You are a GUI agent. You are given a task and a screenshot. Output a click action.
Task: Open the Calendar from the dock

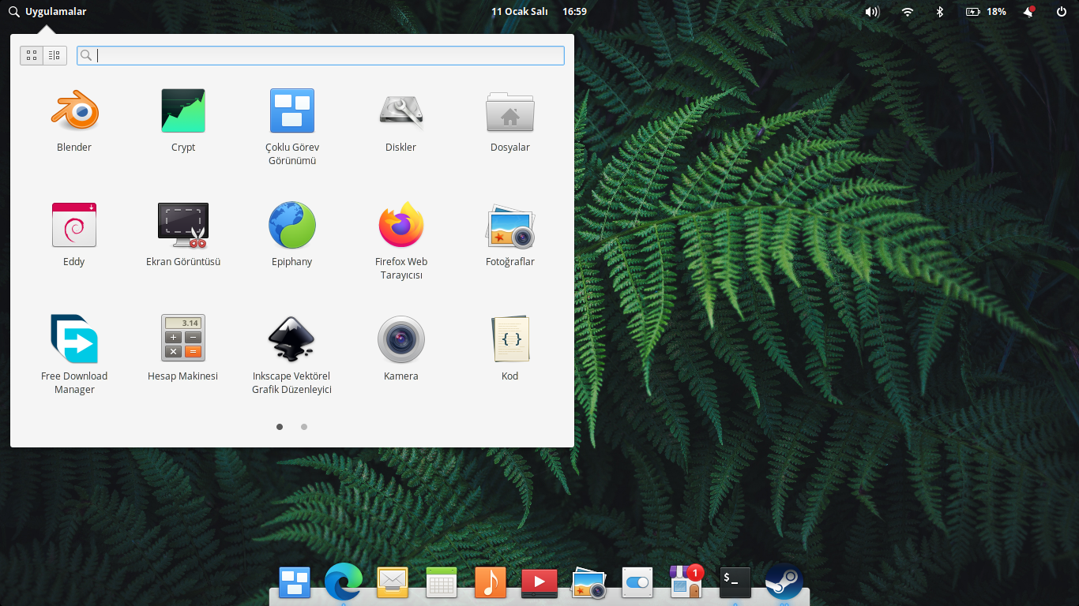pos(442,583)
